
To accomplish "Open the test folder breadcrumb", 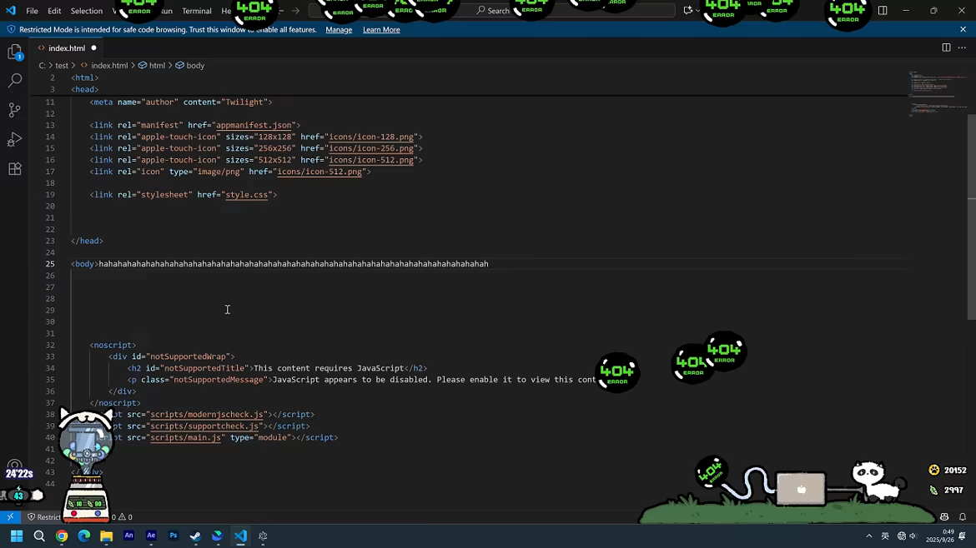I will click(x=62, y=65).
